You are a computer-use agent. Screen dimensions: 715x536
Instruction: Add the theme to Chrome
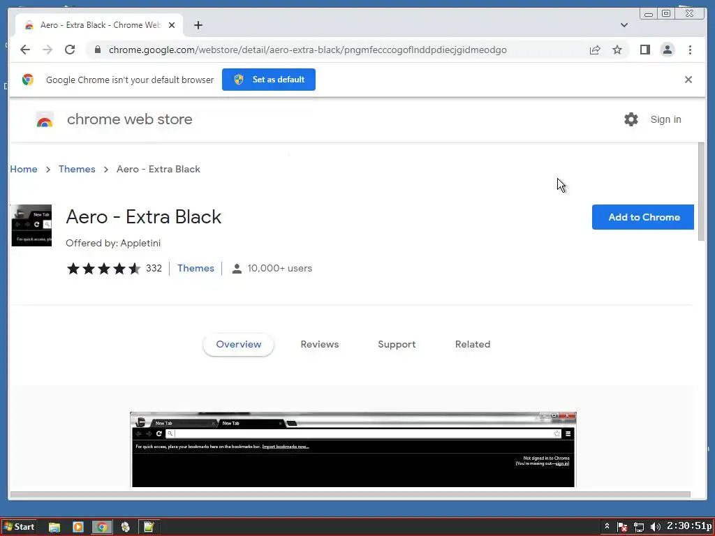(643, 217)
